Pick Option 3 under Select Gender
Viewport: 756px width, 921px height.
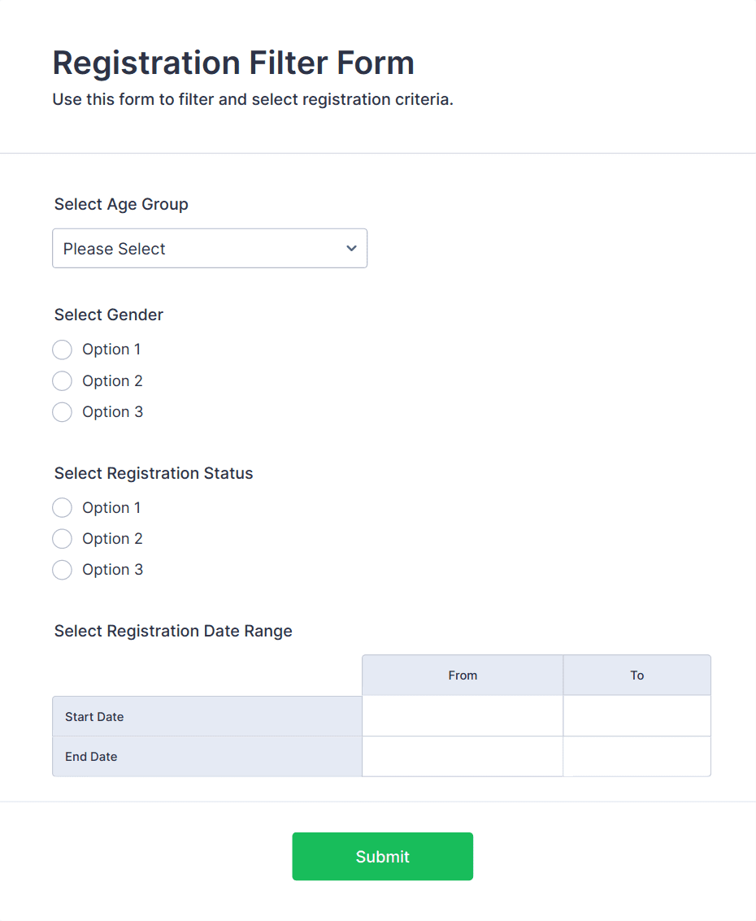[63, 412]
